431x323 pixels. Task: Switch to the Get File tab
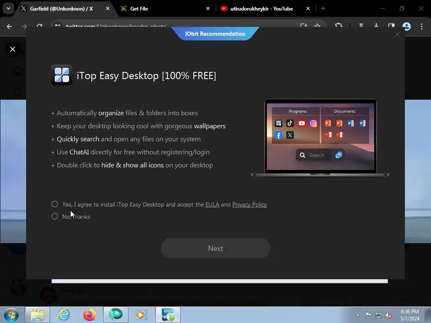(139, 8)
